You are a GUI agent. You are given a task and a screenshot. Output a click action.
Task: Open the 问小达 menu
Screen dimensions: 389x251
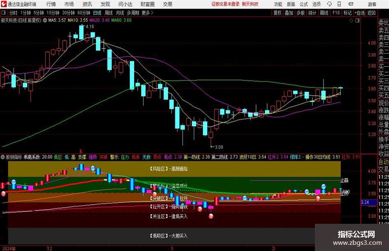pyautogui.click(x=126, y=4)
